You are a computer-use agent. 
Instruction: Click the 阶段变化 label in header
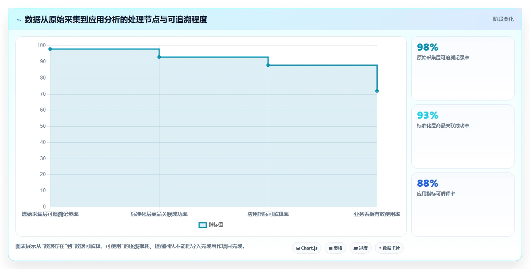pos(503,19)
